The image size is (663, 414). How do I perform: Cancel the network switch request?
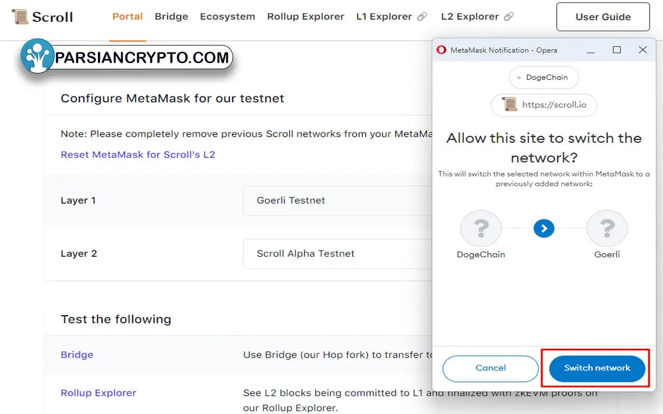(x=491, y=368)
